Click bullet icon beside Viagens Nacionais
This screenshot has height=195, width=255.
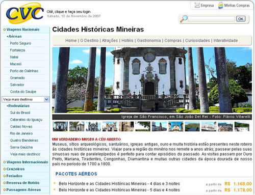[5, 30]
